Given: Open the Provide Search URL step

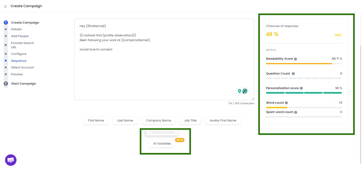Looking at the screenshot, I should [23, 45].
